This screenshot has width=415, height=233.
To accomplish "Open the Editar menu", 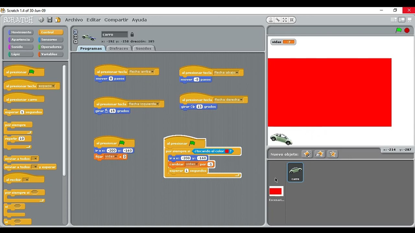I will 93,20.
